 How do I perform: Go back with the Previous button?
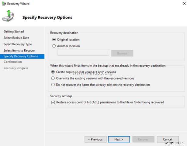[x=95, y=139]
